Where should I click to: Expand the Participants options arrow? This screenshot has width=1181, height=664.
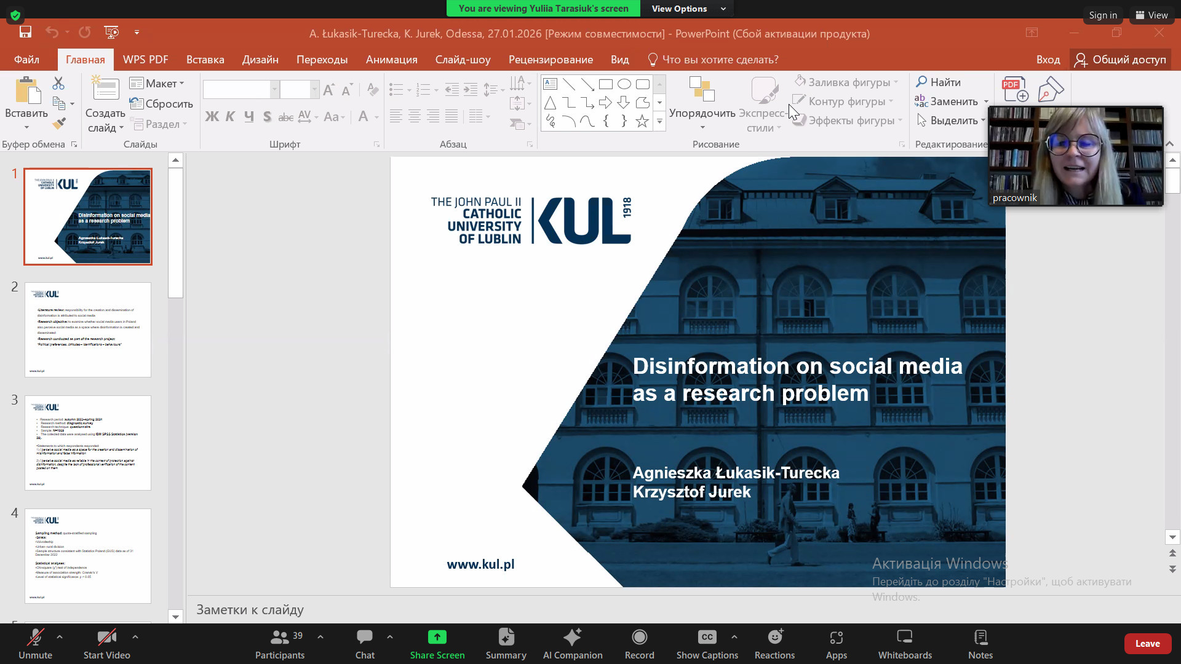point(320,637)
